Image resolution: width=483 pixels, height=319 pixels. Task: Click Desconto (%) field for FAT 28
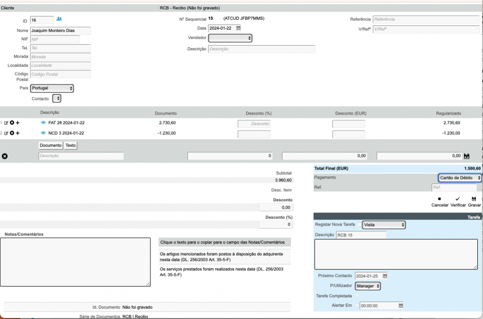(x=254, y=124)
